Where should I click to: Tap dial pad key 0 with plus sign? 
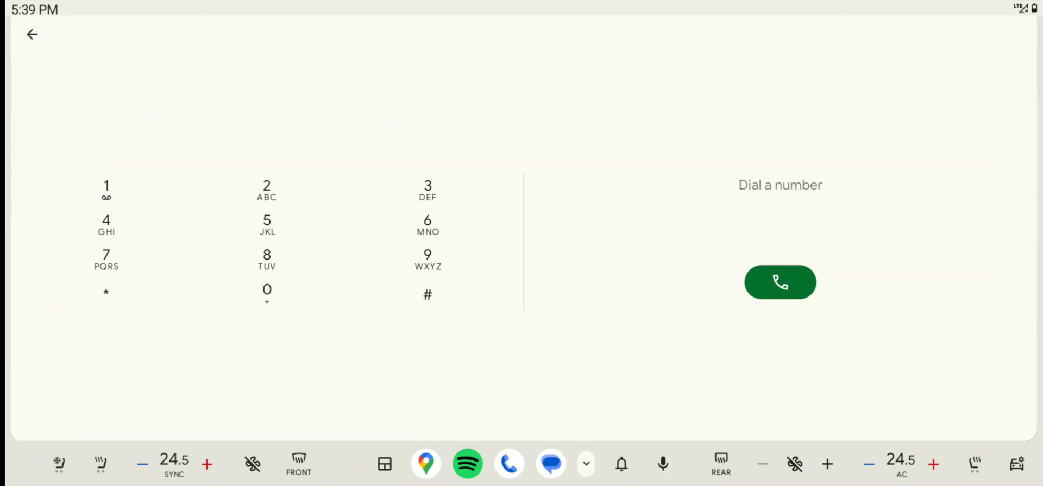(x=267, y=294)
